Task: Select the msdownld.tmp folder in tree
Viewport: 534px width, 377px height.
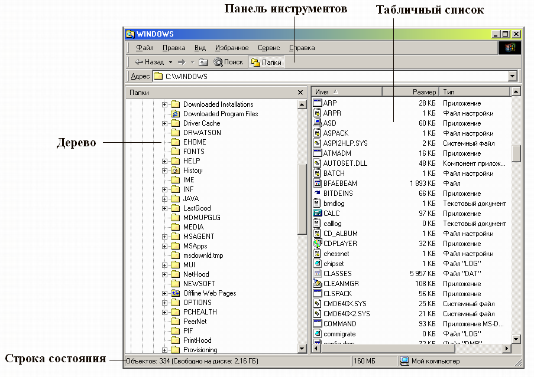Action: [203, 255]
